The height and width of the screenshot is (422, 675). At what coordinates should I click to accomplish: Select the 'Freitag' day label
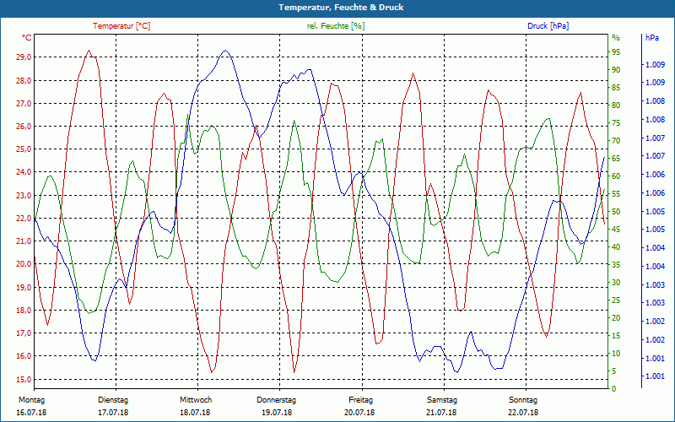(x=361, y=400)
